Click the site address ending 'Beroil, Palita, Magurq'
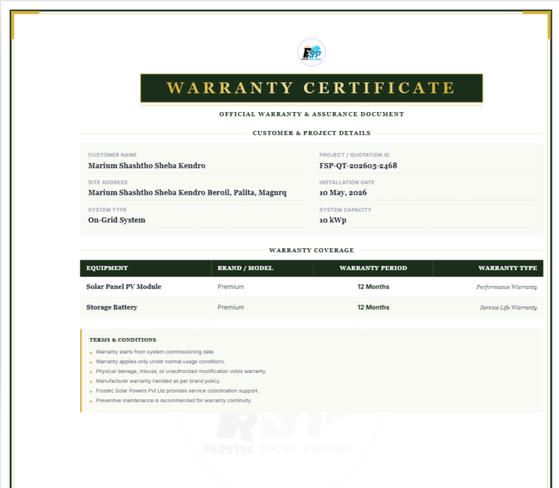The height and width of the screenshot is (488, 559). pyautogui.click(x=187, y=193)
